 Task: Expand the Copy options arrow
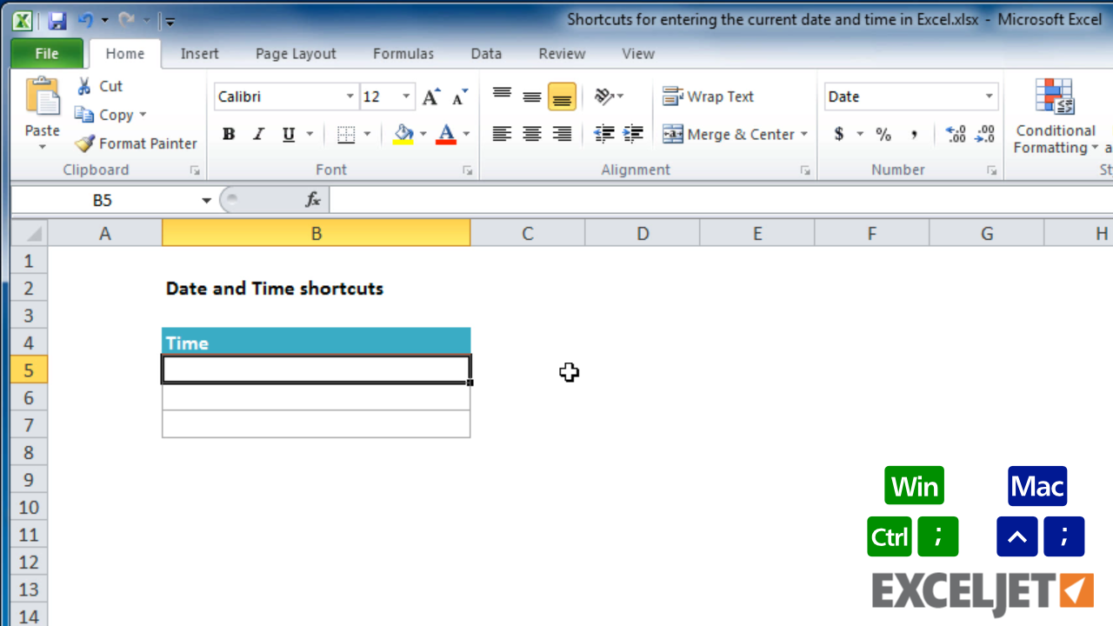143,115
